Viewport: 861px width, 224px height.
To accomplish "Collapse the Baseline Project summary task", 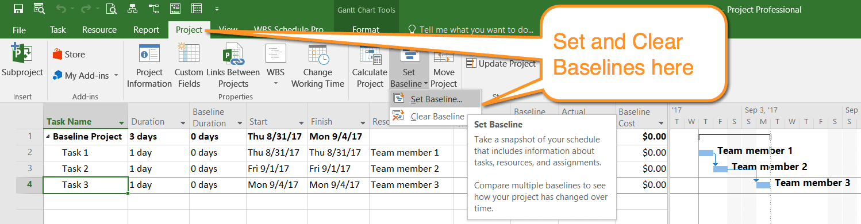I will coord(48,137).
